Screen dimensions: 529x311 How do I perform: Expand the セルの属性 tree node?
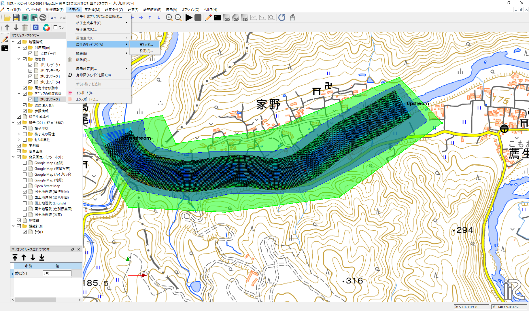point(19,140)
